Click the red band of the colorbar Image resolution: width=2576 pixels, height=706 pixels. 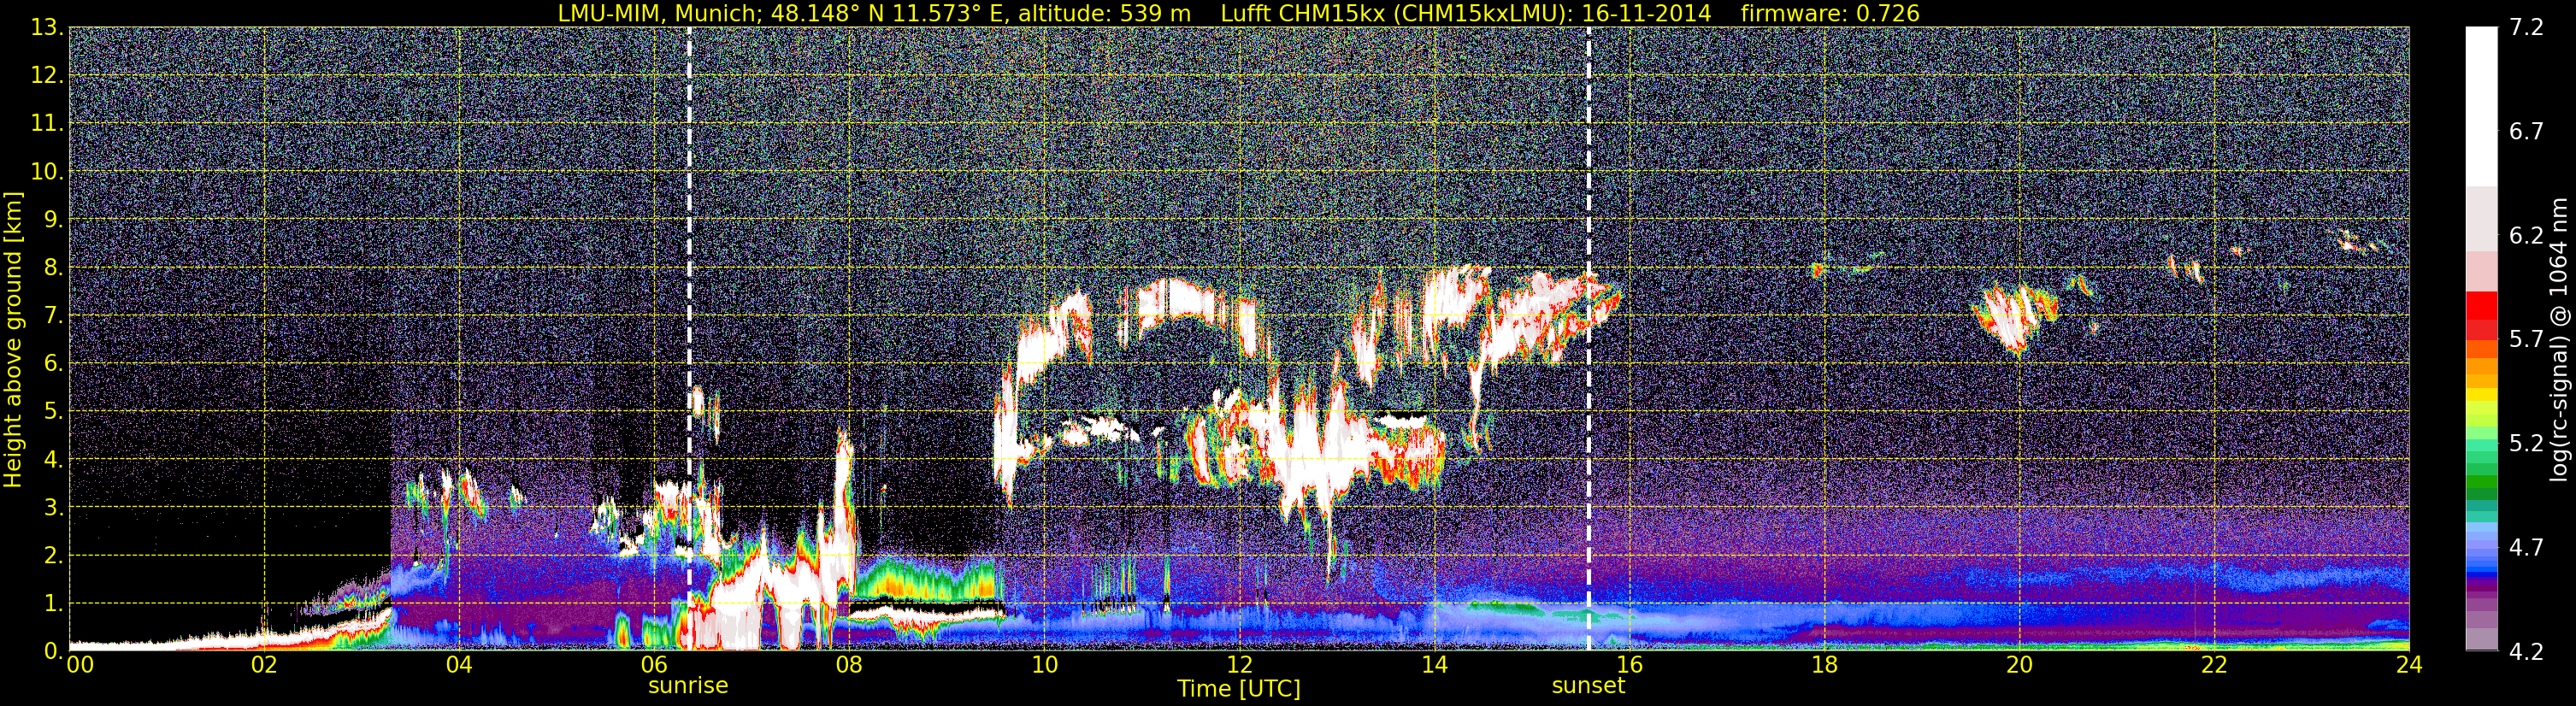2481,315
